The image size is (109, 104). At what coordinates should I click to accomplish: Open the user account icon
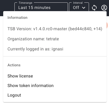(x=104, y=8)
